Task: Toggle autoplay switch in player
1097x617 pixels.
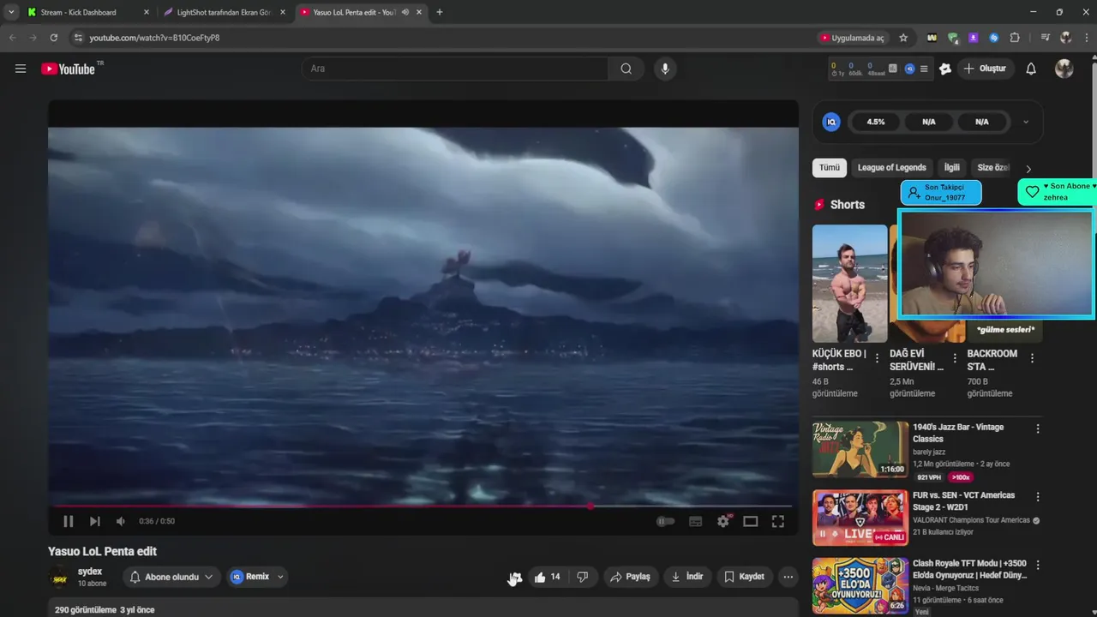Action: [665, 521]
